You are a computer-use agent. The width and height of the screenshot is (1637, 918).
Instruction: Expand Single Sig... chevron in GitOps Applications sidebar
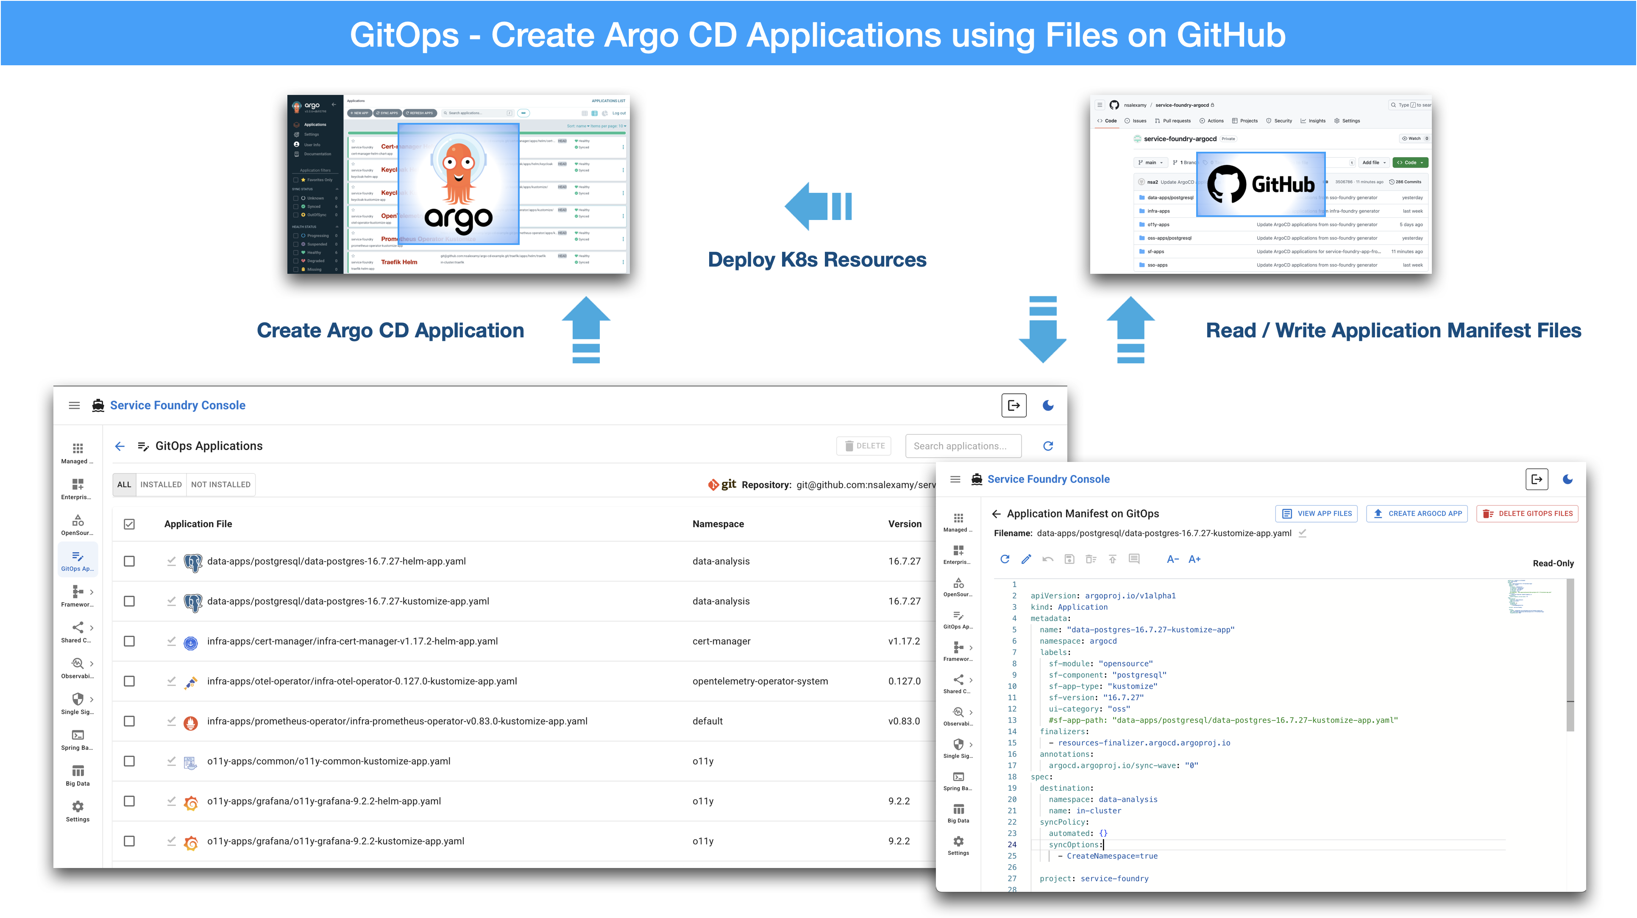point(92,699)
